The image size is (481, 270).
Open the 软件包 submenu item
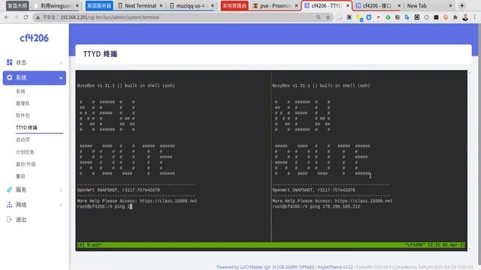pos(23,115)
